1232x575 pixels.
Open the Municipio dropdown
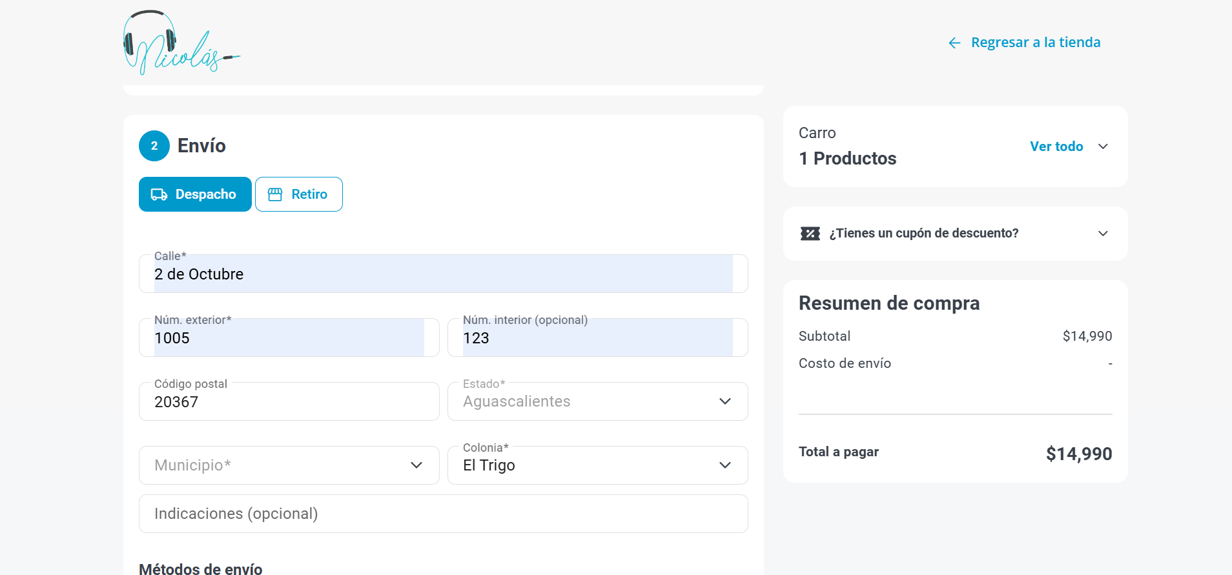(x=289, y=465)
